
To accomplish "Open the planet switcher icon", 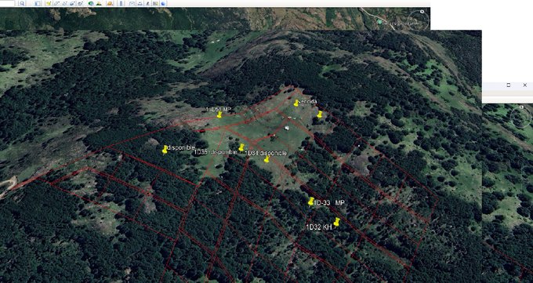I will (110, 3).
